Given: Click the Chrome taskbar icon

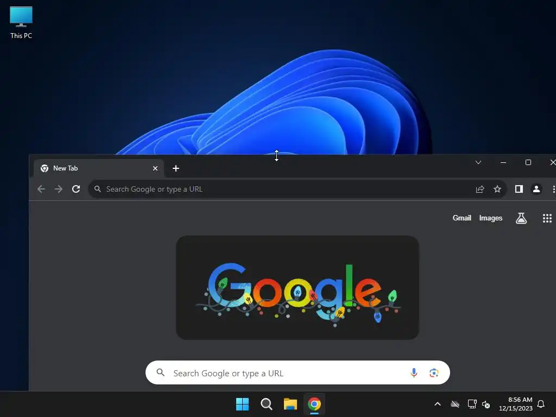Looking at the screenshot, I should coord(314,404).
